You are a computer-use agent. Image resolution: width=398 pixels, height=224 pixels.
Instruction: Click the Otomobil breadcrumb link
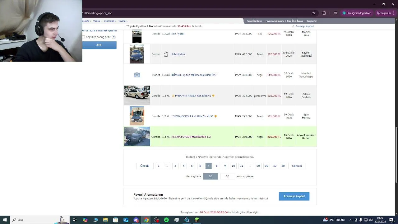click(x=109, y=21)
